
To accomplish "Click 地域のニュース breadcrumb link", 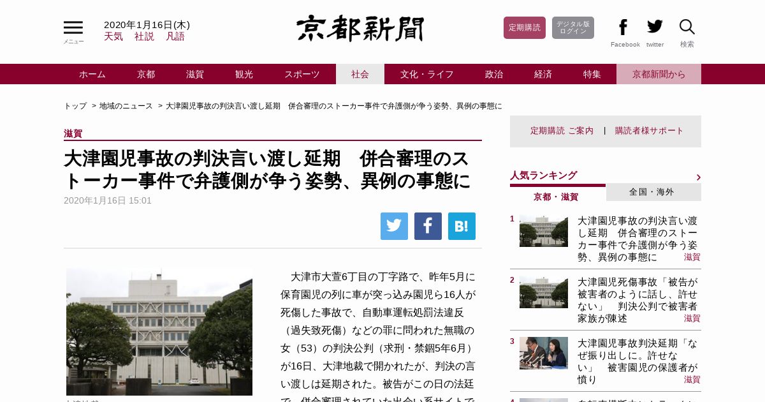I will tap(126, 105).
